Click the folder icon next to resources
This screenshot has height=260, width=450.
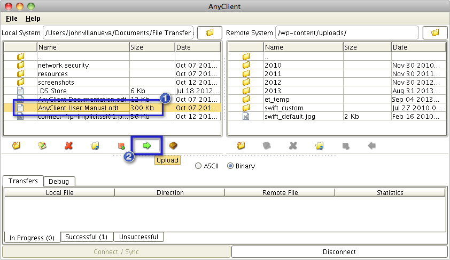[20, 74]
